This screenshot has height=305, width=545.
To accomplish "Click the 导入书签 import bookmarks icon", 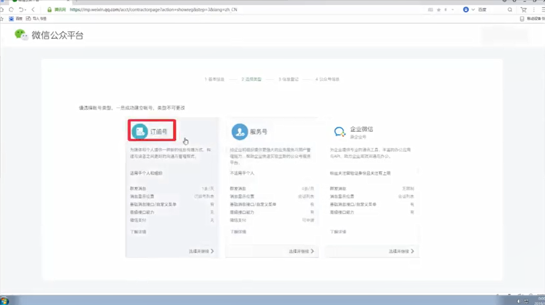I will coord(28,19).
